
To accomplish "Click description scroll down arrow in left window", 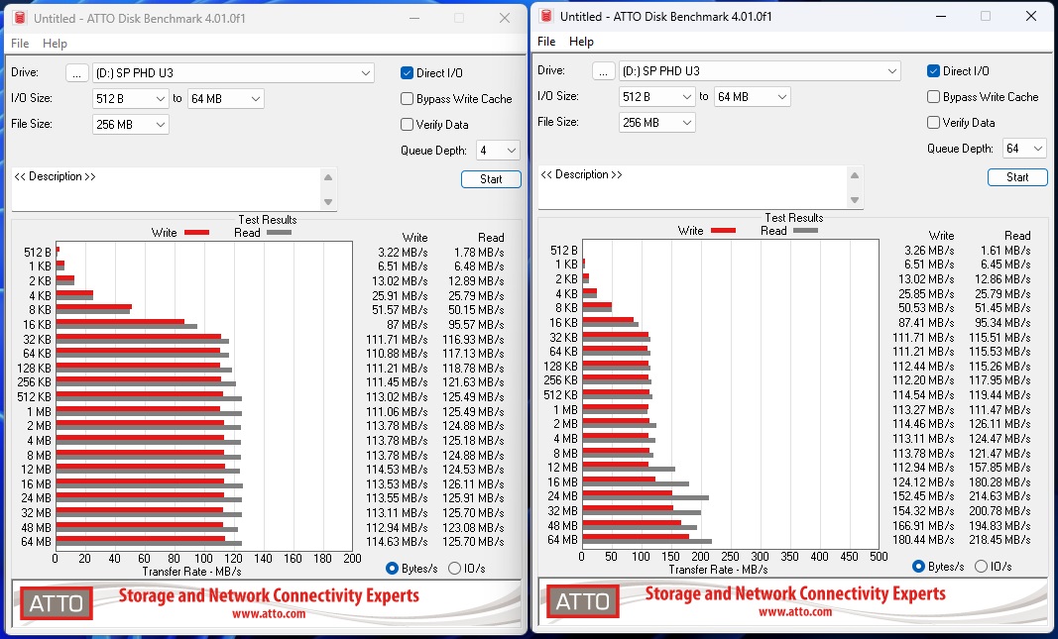I will point(328,201).
